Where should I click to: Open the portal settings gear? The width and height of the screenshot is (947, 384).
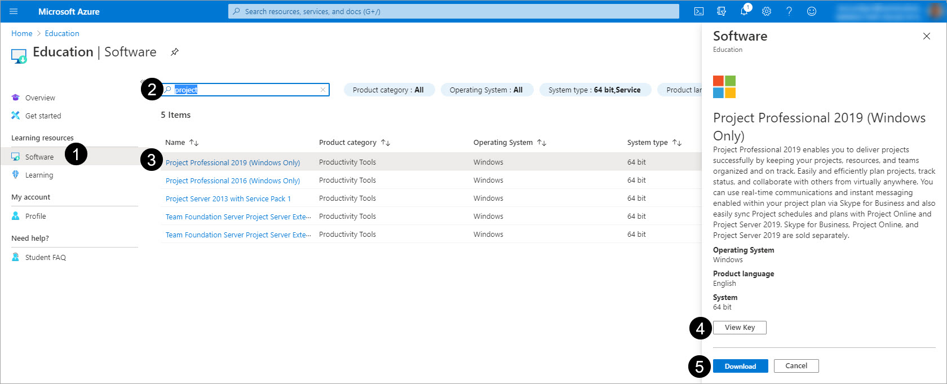pos(767,11)
